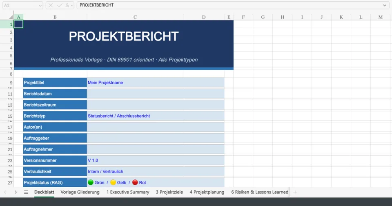Select the Autor(en) label cell
This screenshot has width=392, height=206.
(55, 127)
